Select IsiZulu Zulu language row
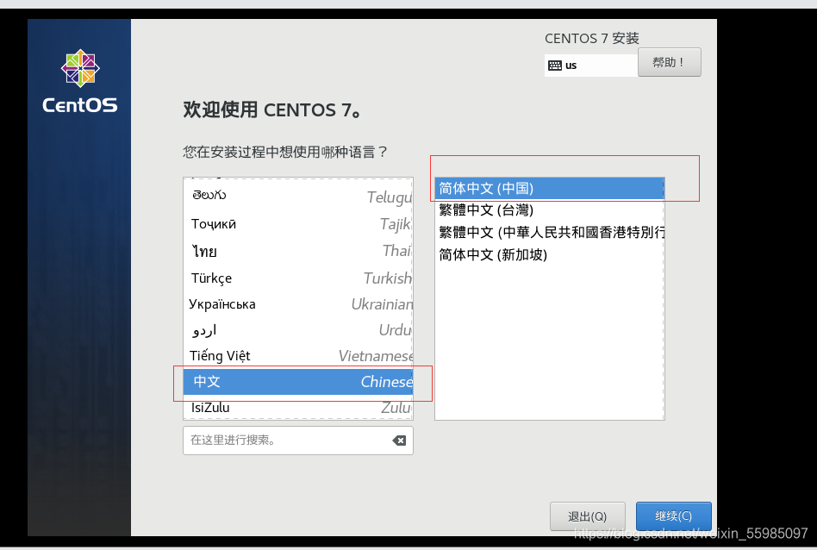 tap(298, 407)
